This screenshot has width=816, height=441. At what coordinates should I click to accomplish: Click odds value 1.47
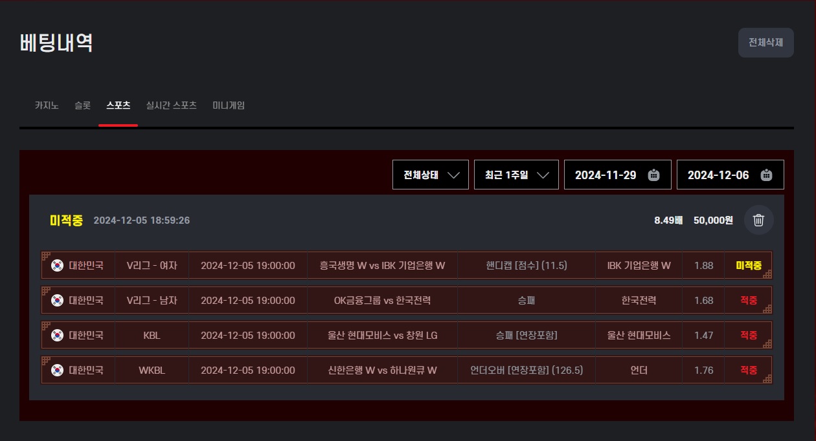pos(703,335)
